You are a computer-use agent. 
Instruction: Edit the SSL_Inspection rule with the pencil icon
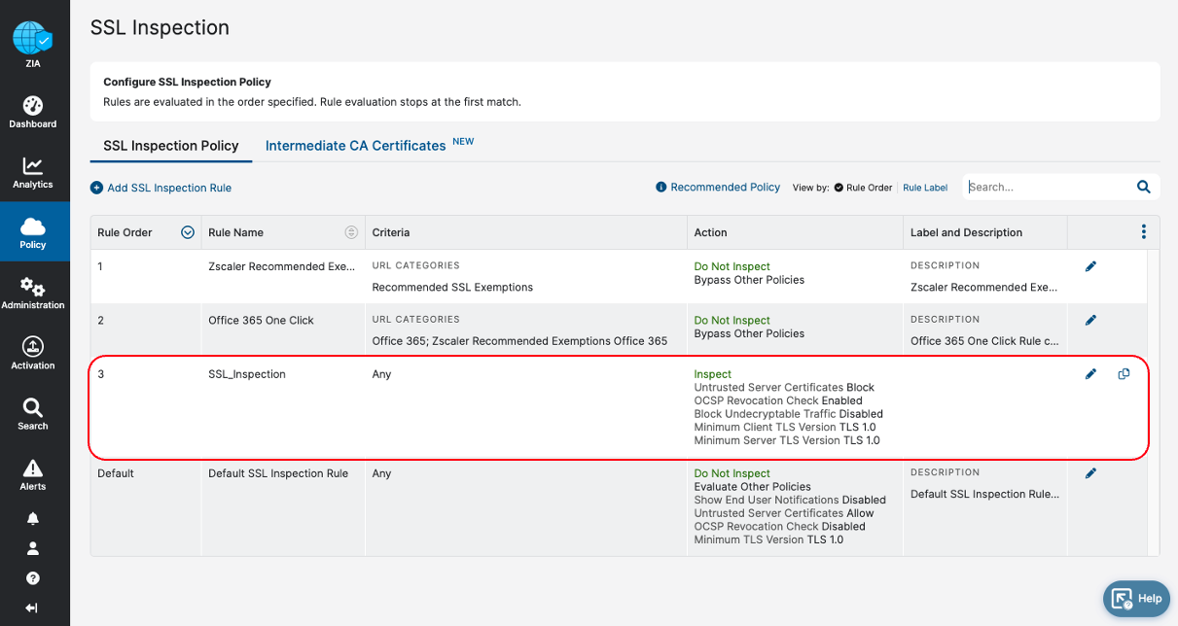tap(1090, 373)
